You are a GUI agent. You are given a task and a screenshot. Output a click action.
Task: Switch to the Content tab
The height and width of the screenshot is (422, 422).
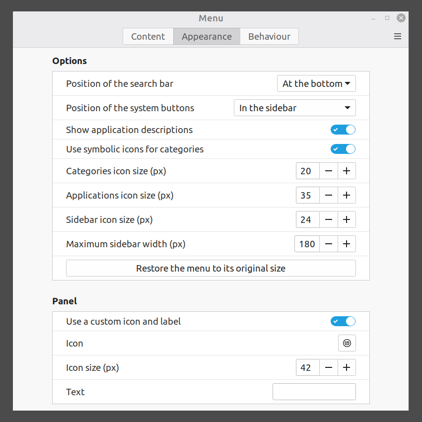tap(148, 36)
